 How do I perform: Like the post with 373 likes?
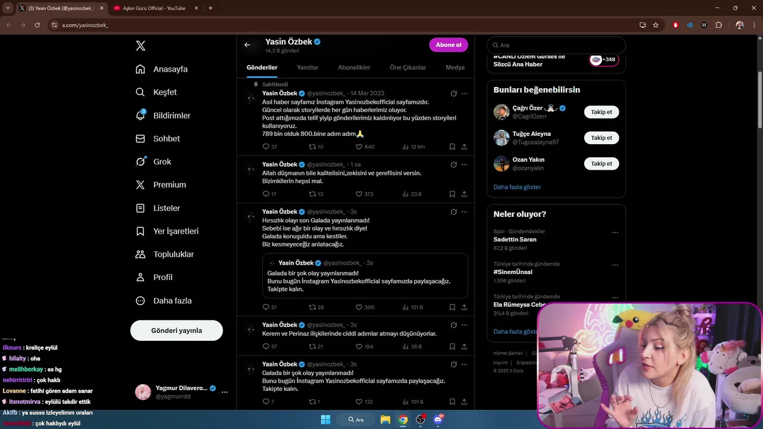coord(365,194)
